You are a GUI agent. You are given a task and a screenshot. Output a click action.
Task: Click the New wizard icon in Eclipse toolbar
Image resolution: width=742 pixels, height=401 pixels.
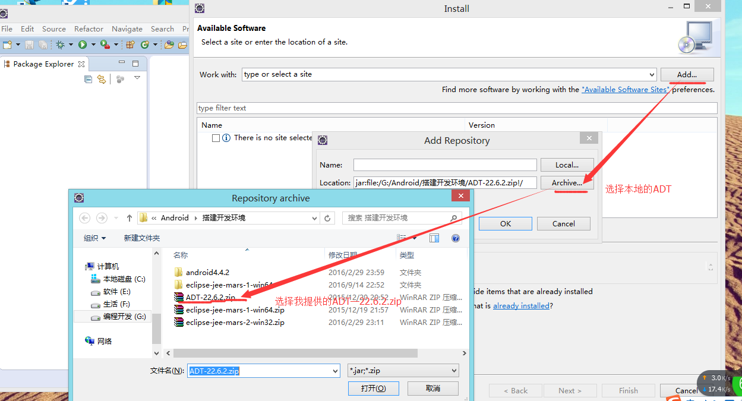(x=7, y=45)
